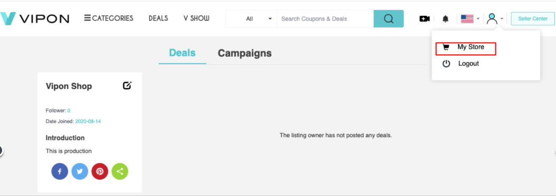Image resolution: width=556 pixels, height=196 pixels.
Task: Select the Deals tab
Action: 182,53
